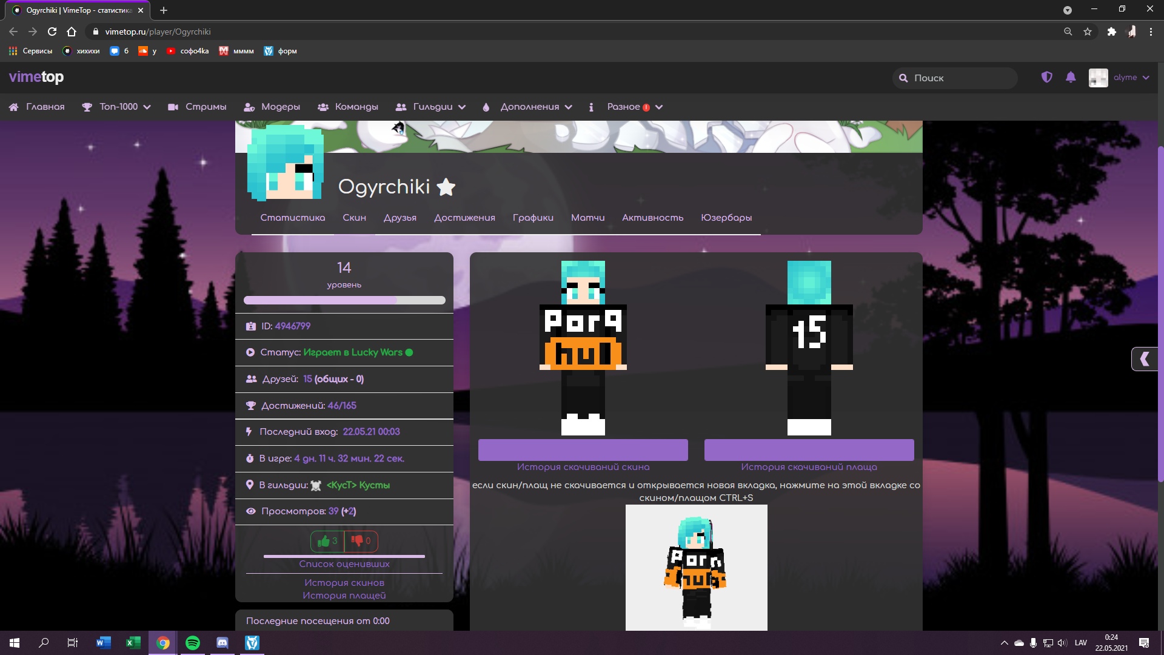Open the софо4ka YouTube bookmark
Viewport: 1164px width, 655px height.
187,51
